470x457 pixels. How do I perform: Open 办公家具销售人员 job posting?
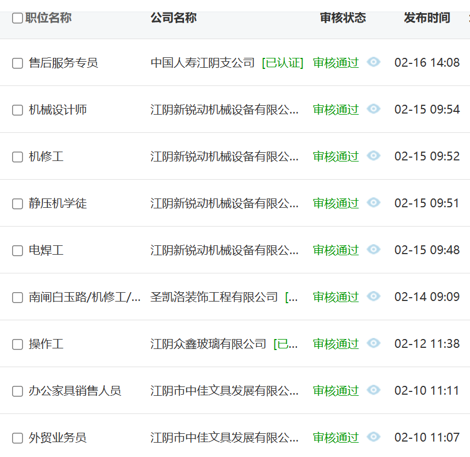[x=75, y=391]
